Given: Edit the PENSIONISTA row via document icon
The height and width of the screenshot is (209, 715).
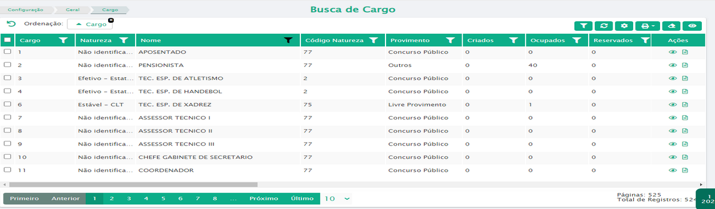Looking at the screenshot, I should pyautogui.click(x=685, y=65).
